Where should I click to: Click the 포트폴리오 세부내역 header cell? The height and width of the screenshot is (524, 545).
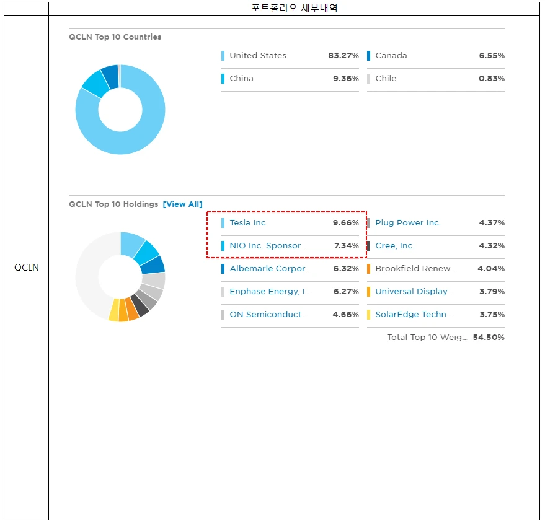[x=295, y=8]
